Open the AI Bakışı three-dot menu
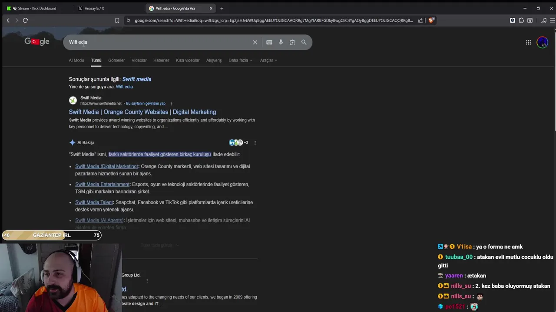556x312 pixels. point(255,143)
